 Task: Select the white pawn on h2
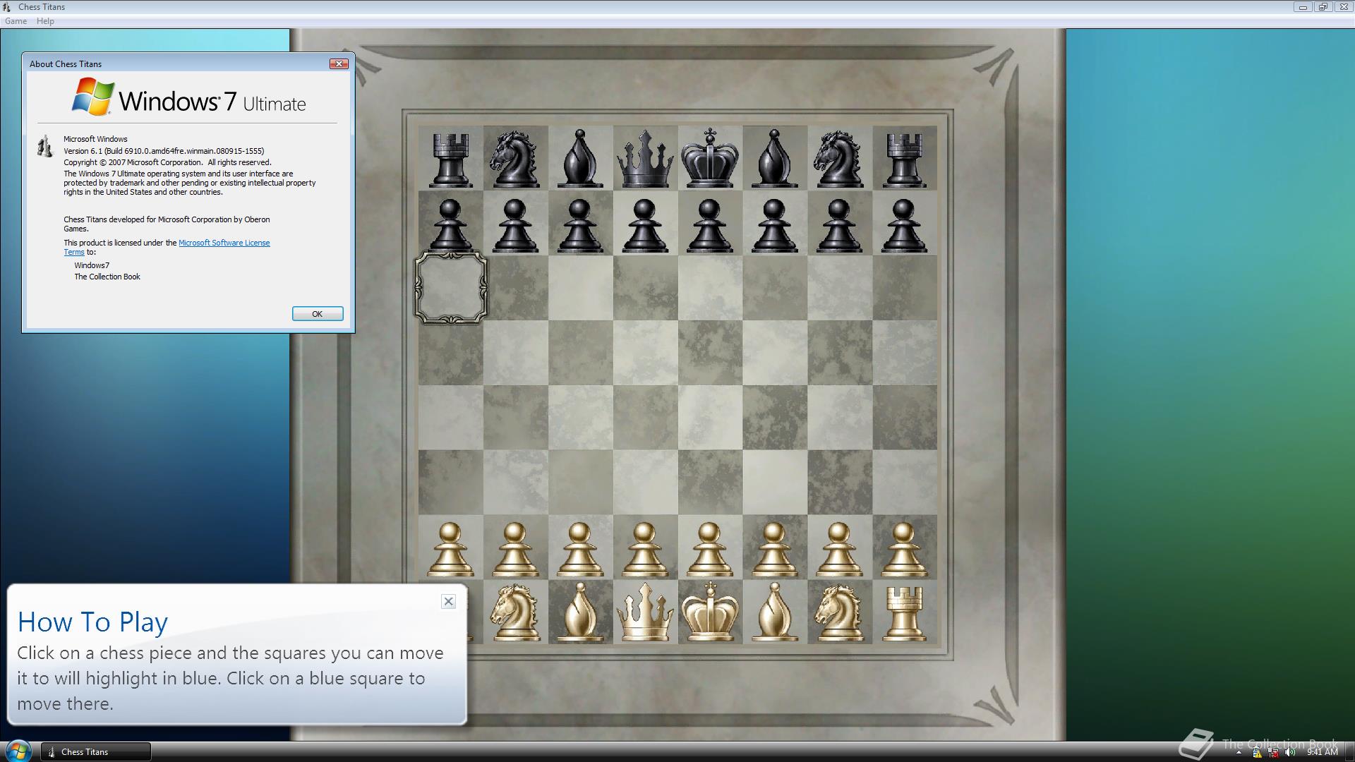click(x=904, y=549)
